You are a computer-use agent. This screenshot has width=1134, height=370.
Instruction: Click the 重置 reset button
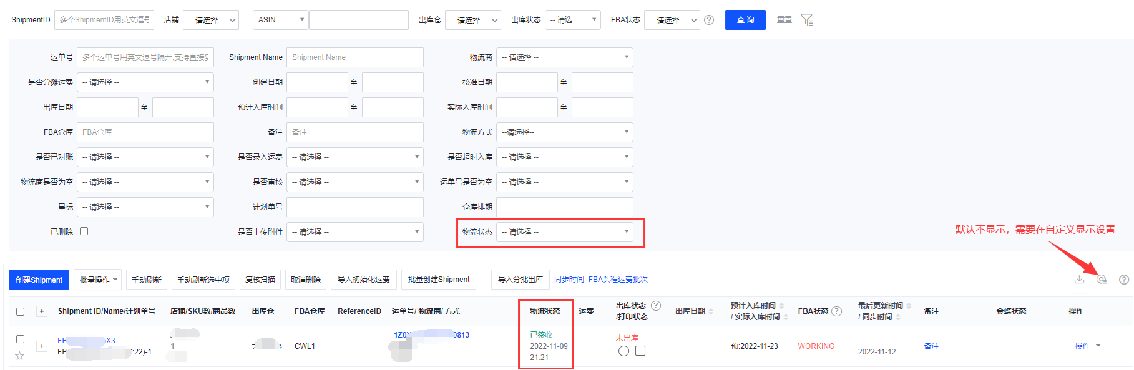[x=785, y=20]
